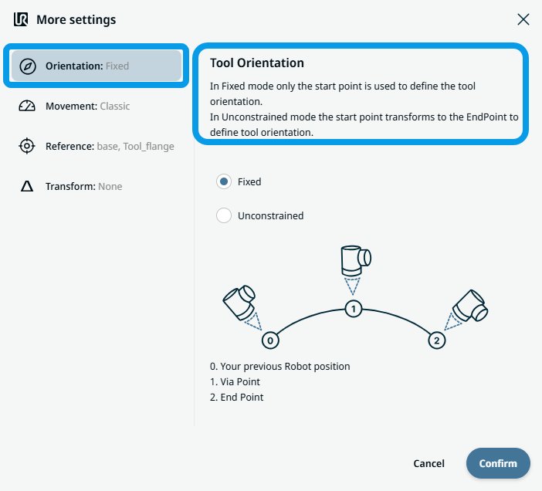Image resolution: width=542 pixels, height=491 pixels.
Task: Open the Transform: None settings tab
Action: (x=83, y=186)
